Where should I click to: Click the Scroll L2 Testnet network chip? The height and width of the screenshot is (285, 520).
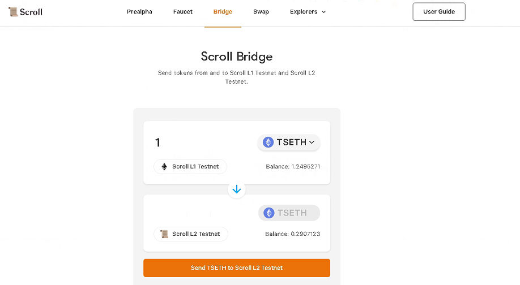click(191, 234)
